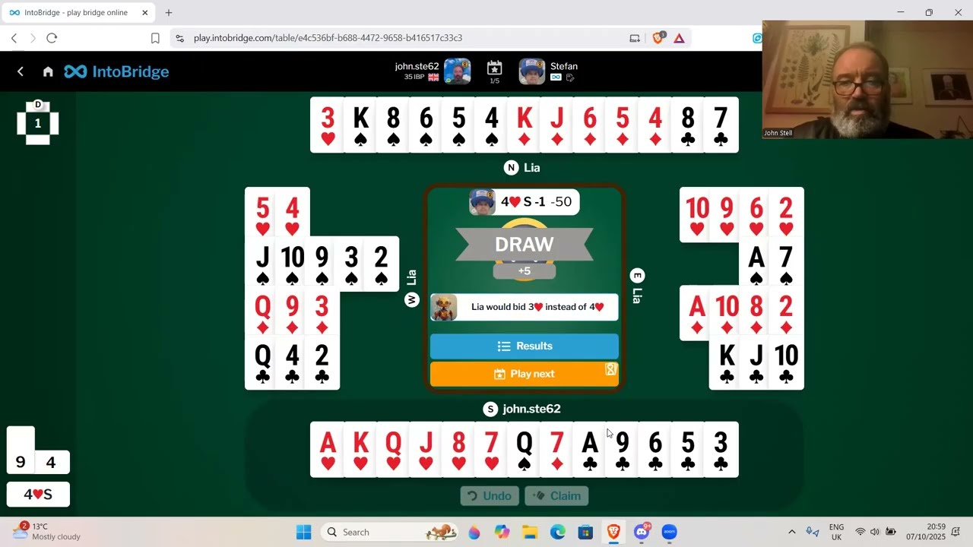
Task: Open john.ste62 player avatar
Action: point(457,71)
